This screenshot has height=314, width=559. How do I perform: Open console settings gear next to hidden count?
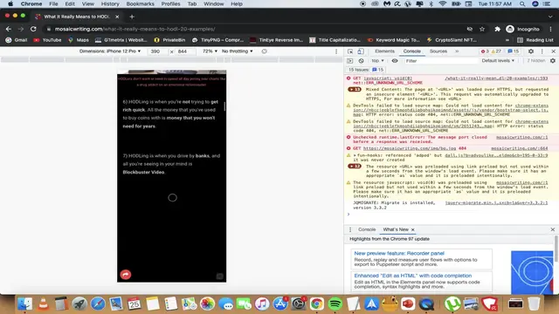[553, 61]
